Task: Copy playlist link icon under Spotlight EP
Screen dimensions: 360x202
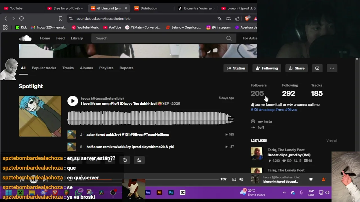Action: [x=125, y=160]
